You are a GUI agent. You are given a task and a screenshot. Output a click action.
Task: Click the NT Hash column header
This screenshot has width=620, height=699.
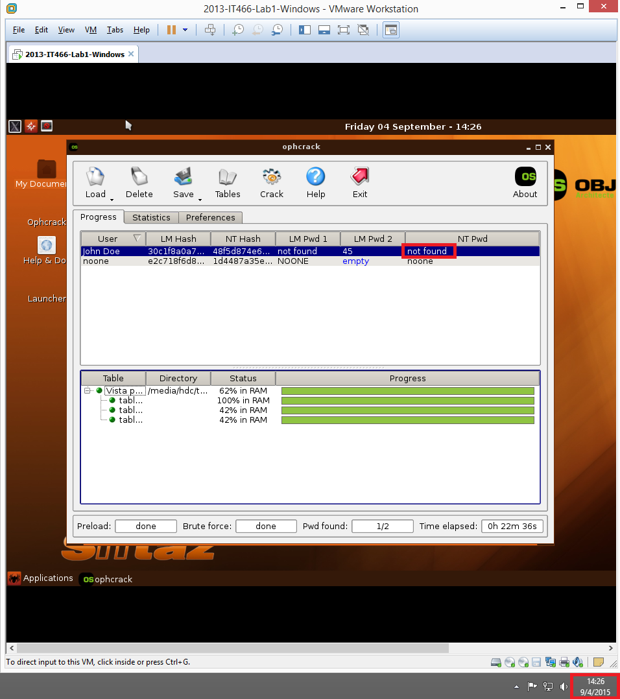pyautogui.click(x=243, y=239)
